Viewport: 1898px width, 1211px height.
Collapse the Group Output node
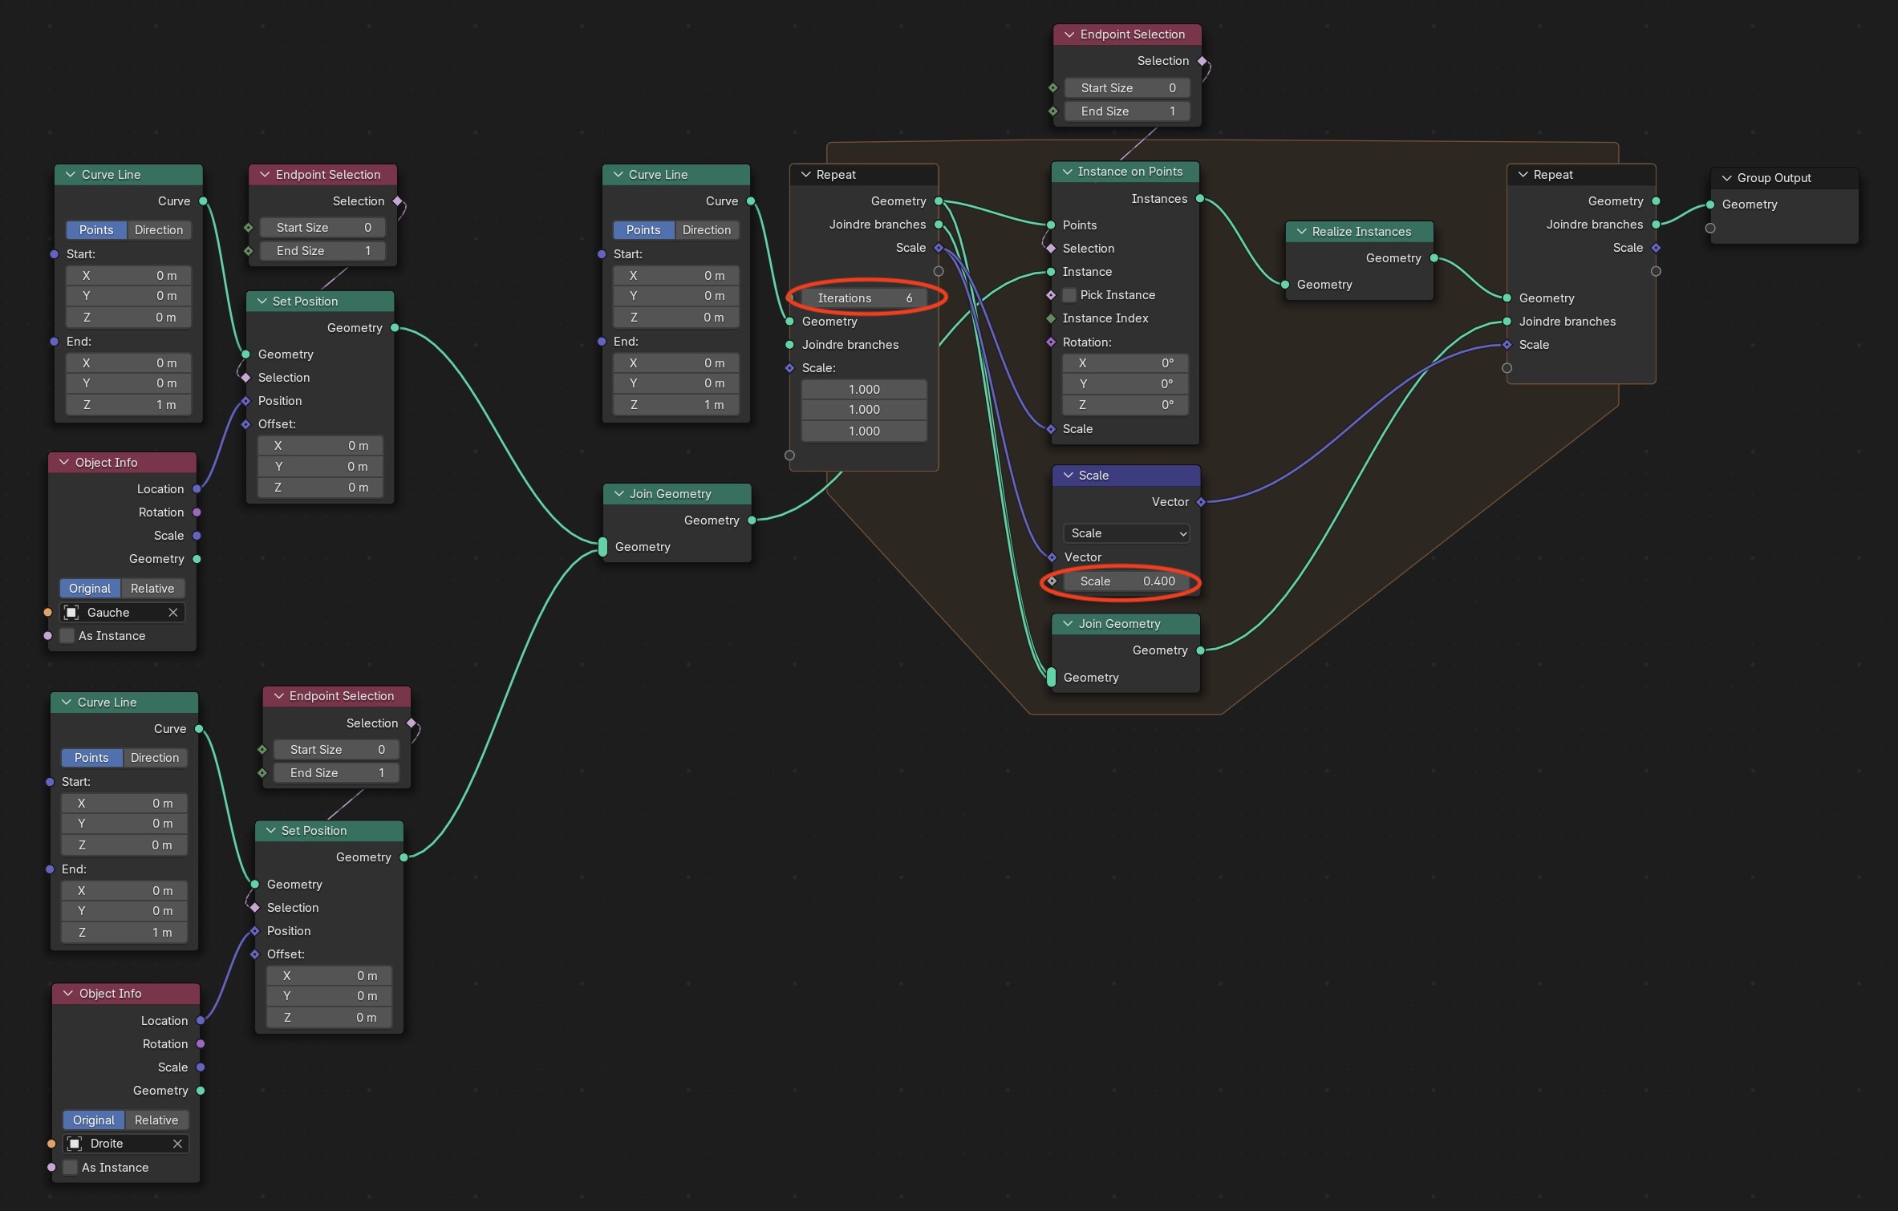1727,178
